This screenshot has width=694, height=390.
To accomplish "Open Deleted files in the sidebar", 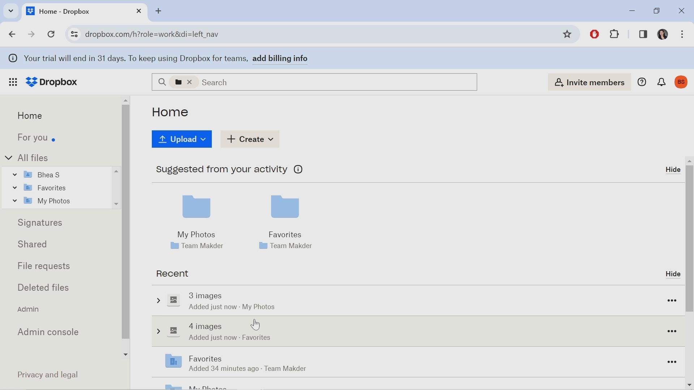I will 43,288.
